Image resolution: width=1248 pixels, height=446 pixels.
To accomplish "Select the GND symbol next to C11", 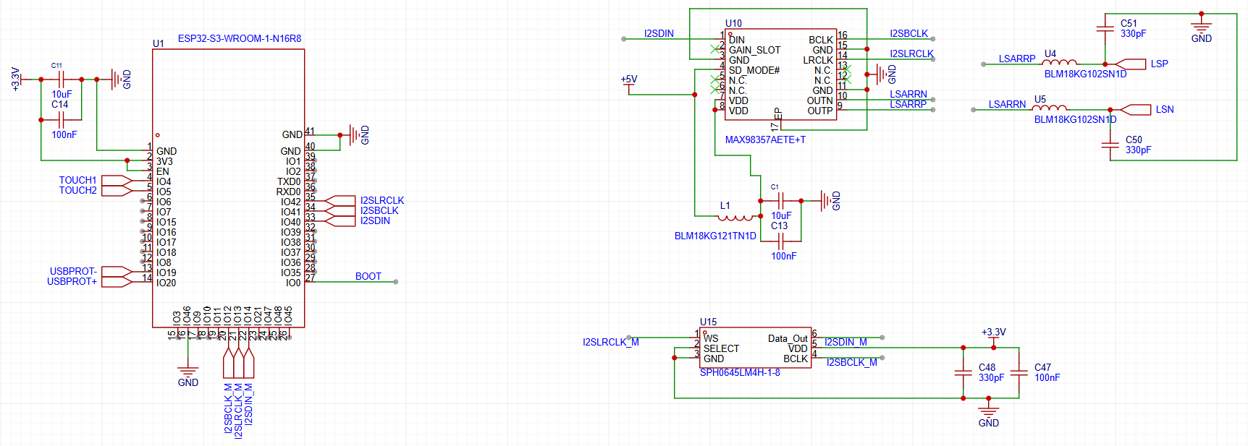I will (119, 80).
